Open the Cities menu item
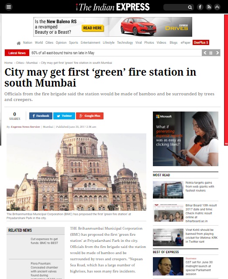 tap(49, 42)
